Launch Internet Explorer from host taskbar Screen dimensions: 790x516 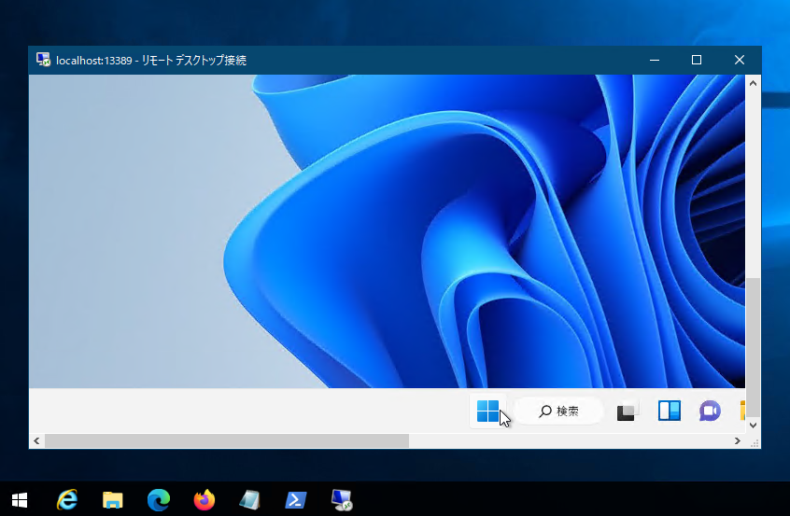pyautogui.click(x=67, y=500)
